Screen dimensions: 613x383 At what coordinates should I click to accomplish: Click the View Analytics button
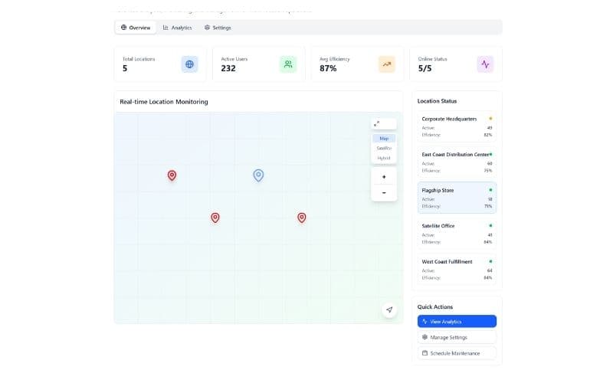[457, 322]
